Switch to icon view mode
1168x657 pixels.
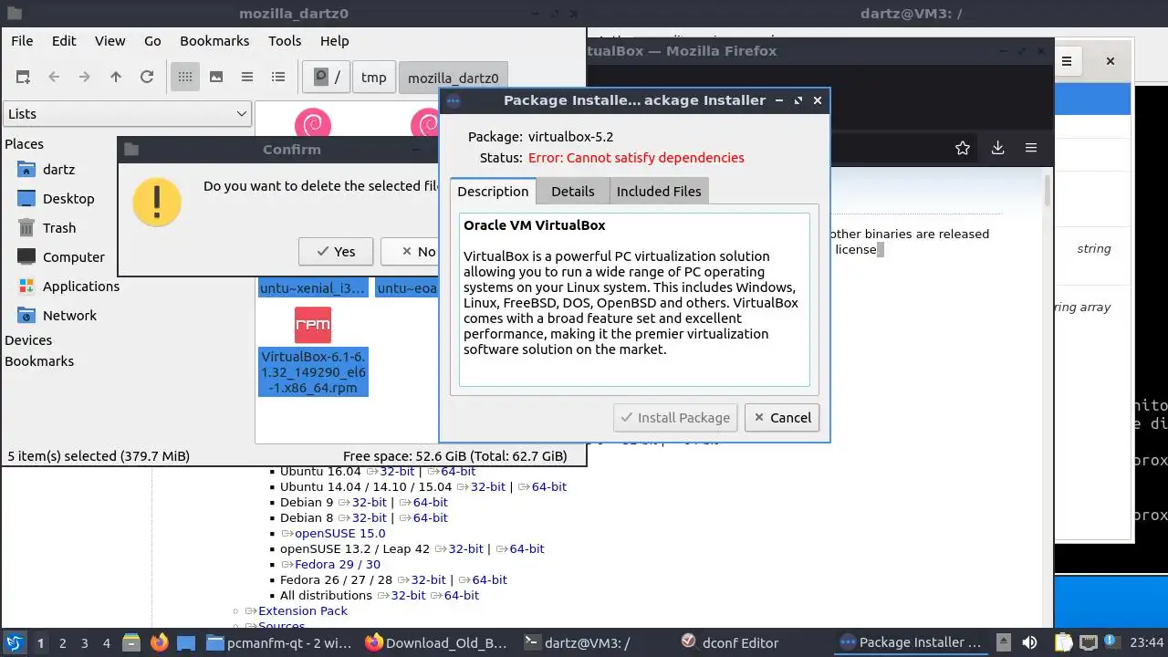point(185,78)
